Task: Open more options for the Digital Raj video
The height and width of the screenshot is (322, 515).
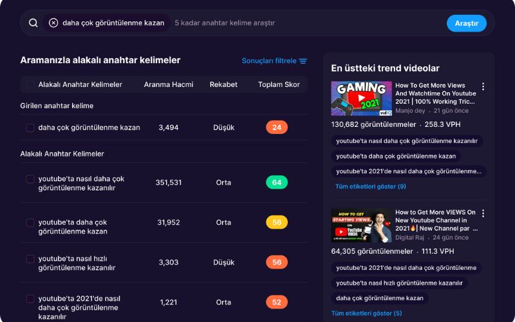Action: (x=483, y=213)
